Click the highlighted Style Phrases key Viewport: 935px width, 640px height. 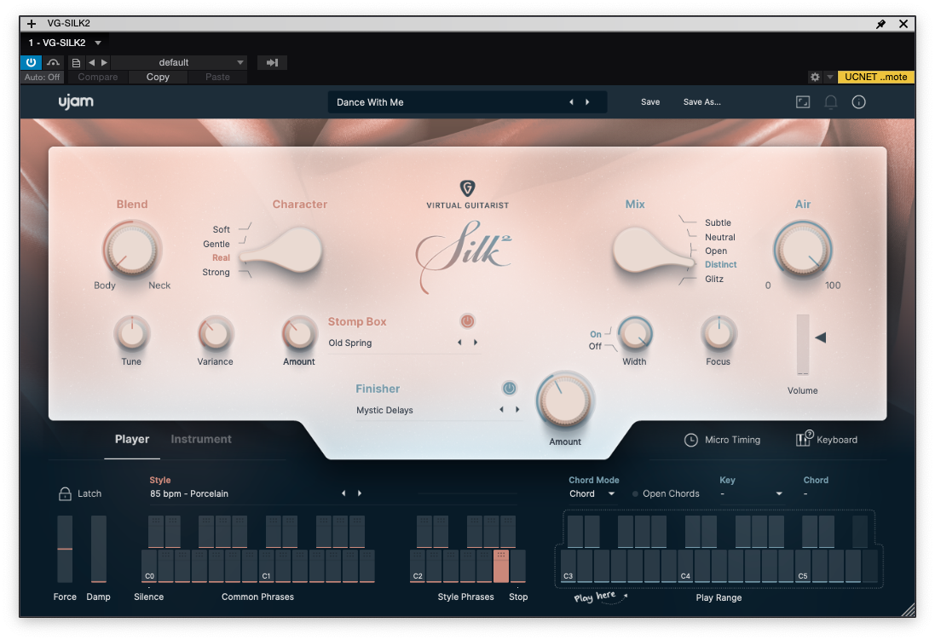click(x=501, y=566)
